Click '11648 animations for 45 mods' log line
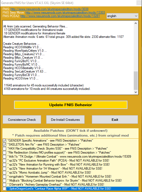The image size is (142, 192). [44, 85]
